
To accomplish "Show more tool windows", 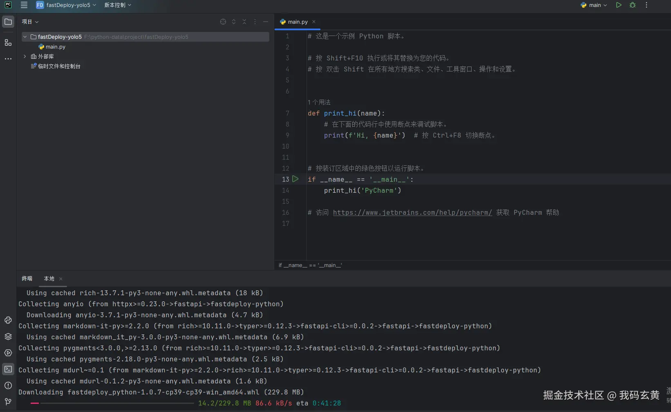I will (x=8, y=59).
